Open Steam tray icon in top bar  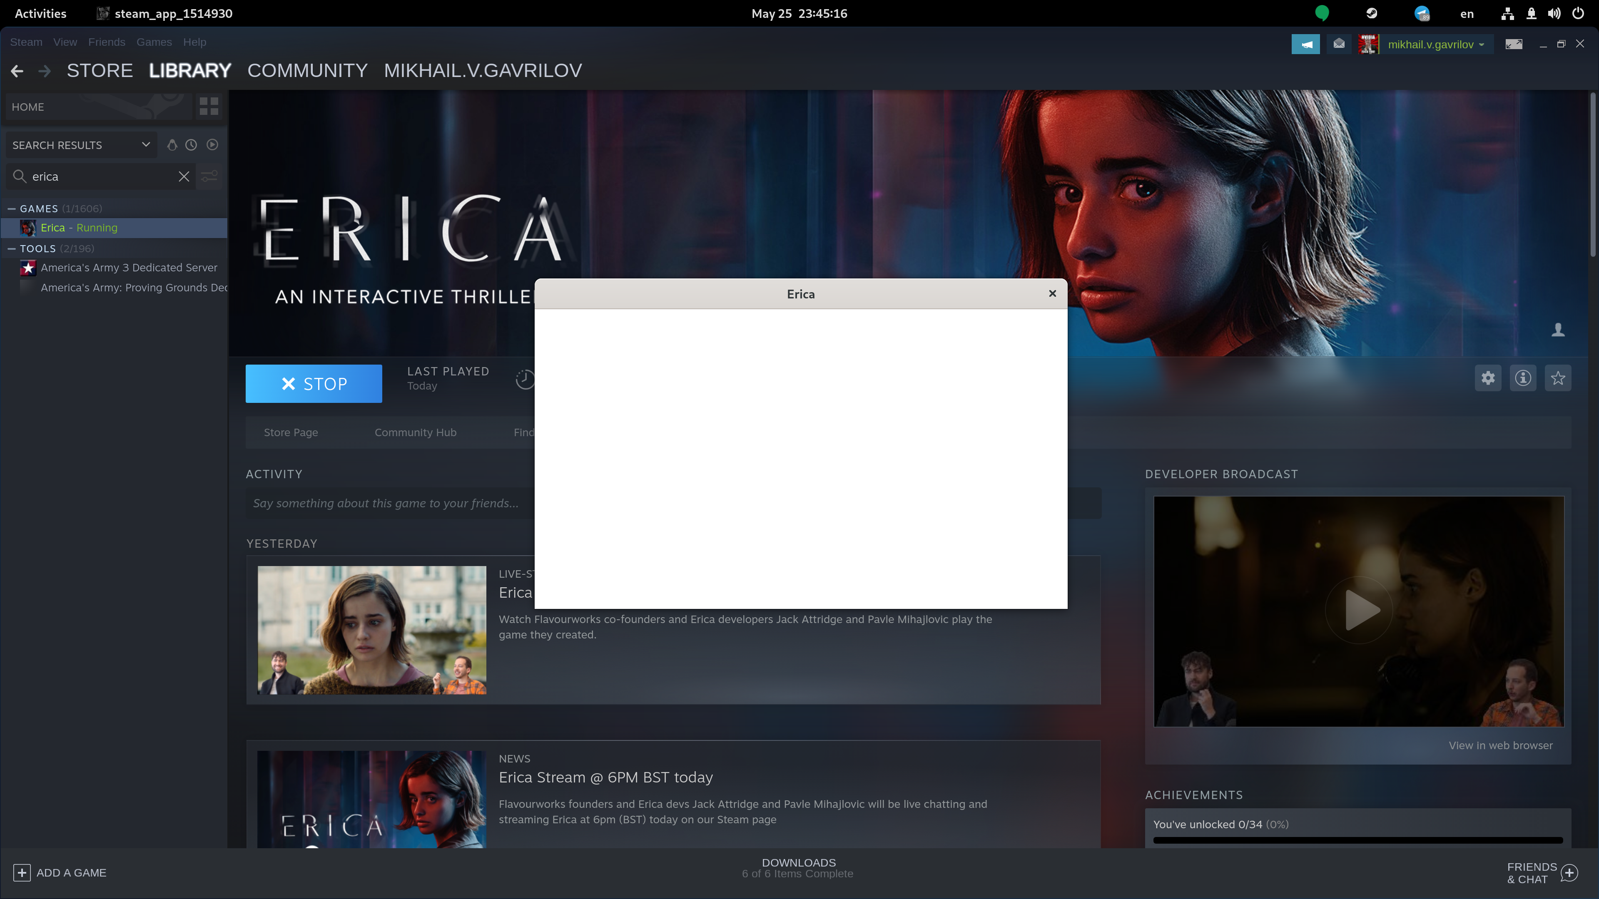(1372, 13)
